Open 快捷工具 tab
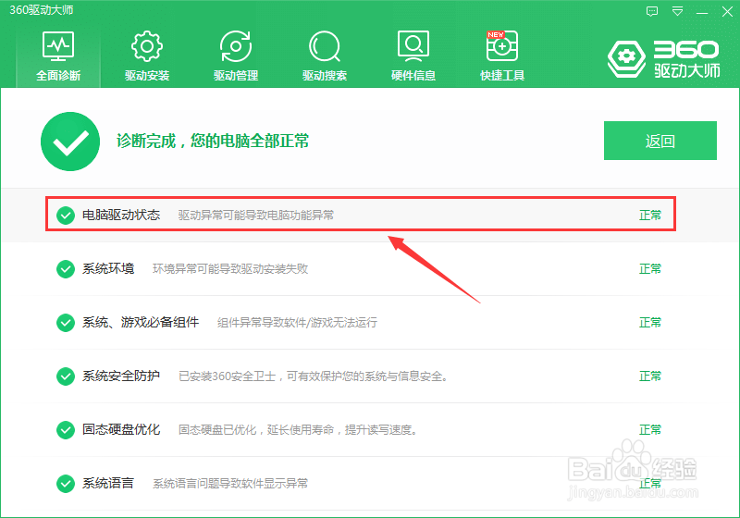Screen dimensions: 740x518 click(x=502, y=56)
